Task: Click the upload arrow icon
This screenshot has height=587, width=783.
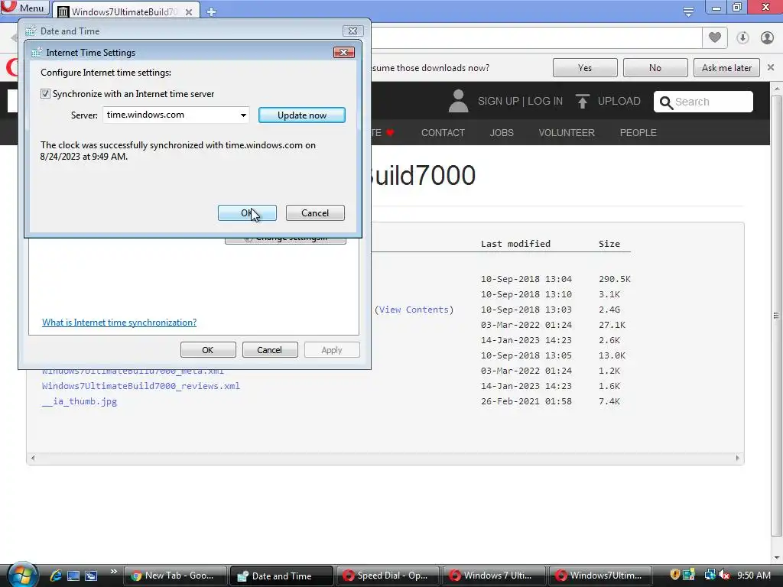Action: pyautogui.click(x=582, y=102)
